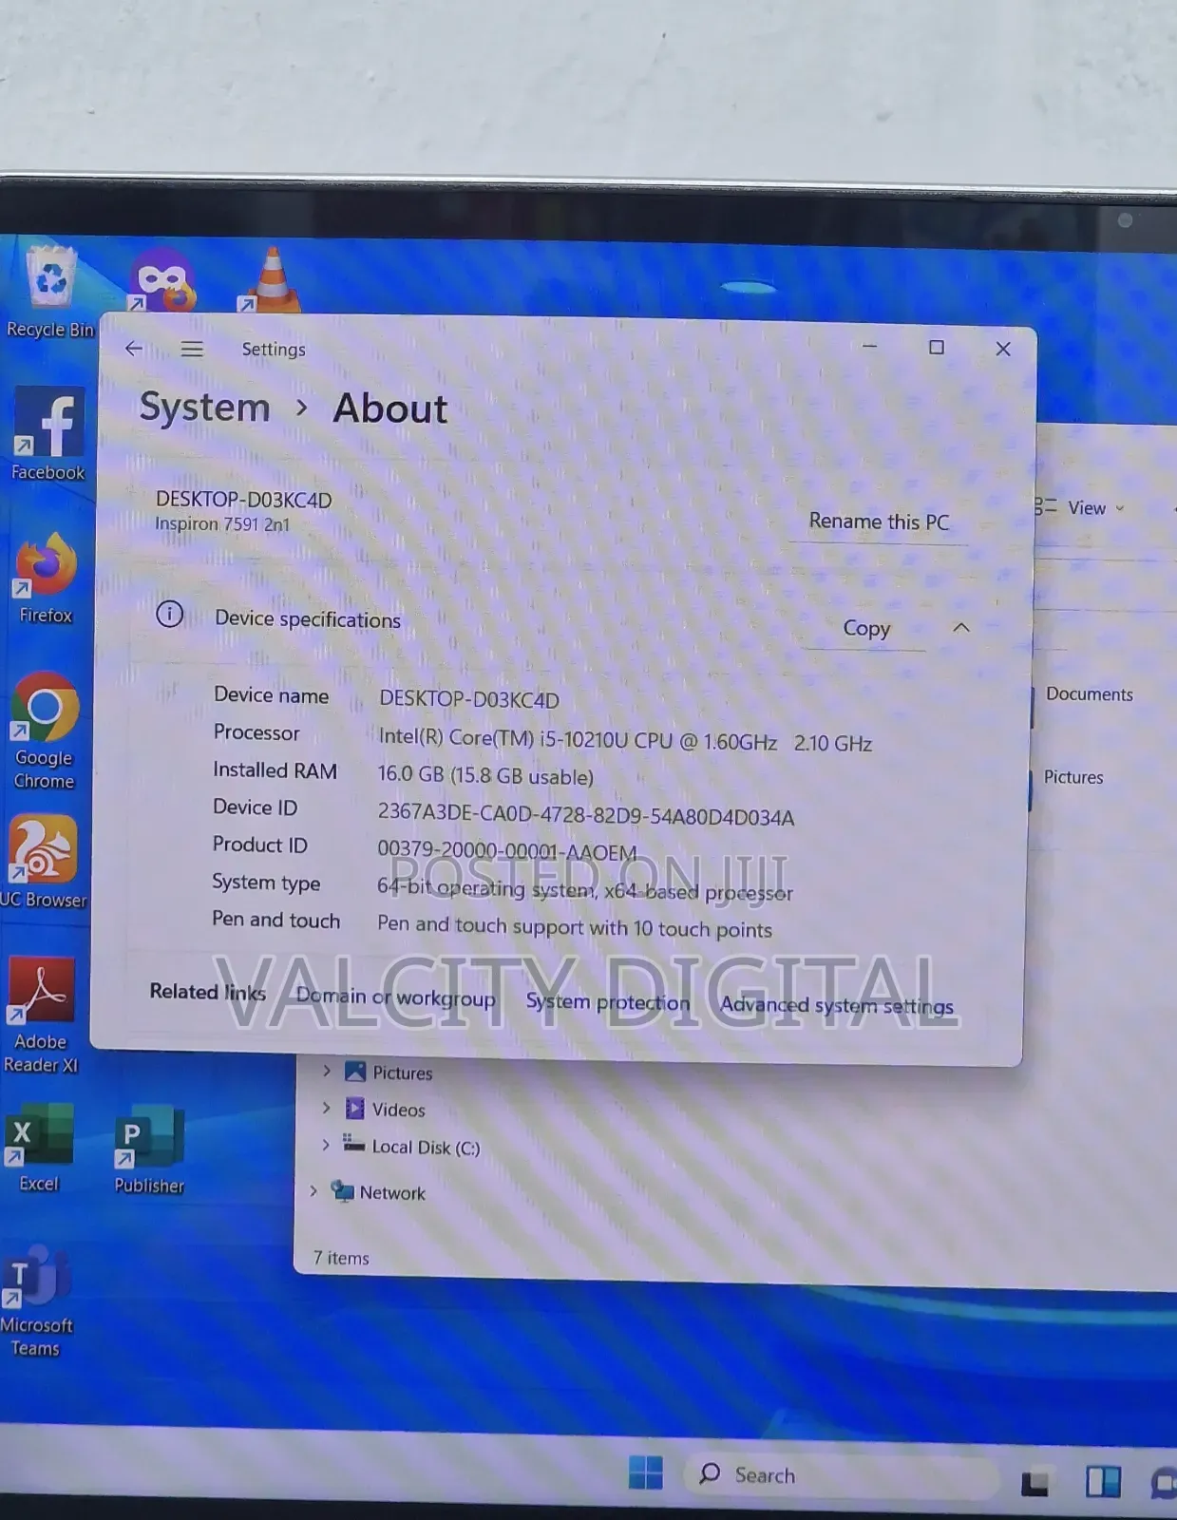Open Advanced system settings link
This screenshot has width=1177, height=1520.
click(x=837, y=1005)
